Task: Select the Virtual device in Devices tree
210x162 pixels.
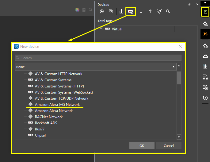Action: point(117,29)
